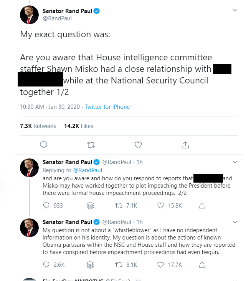Share the 2/2 reply tweet

click(x=202, y=205)
